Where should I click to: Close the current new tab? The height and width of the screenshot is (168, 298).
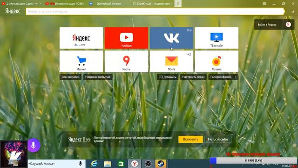click(x=178, y=3)
